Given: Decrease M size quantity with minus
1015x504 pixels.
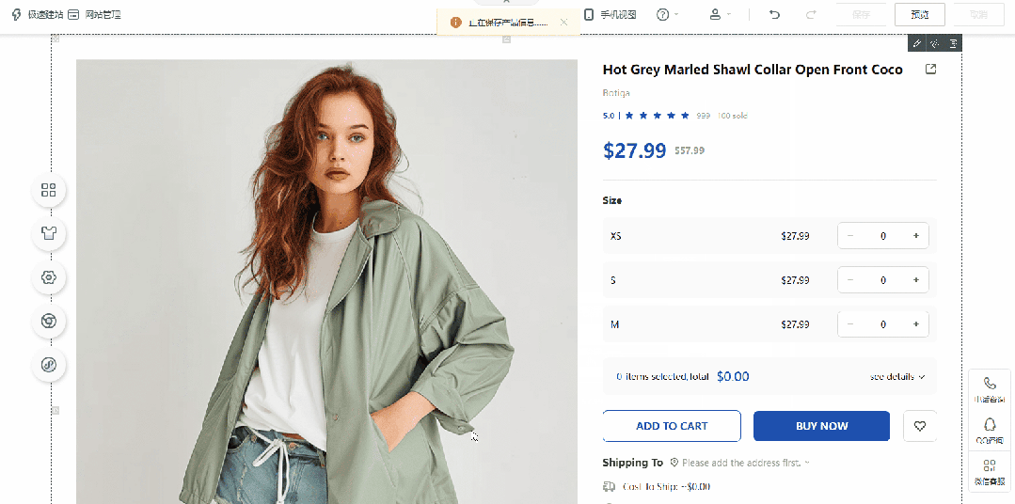Looking at the screenshot, I should click(850, 324).
